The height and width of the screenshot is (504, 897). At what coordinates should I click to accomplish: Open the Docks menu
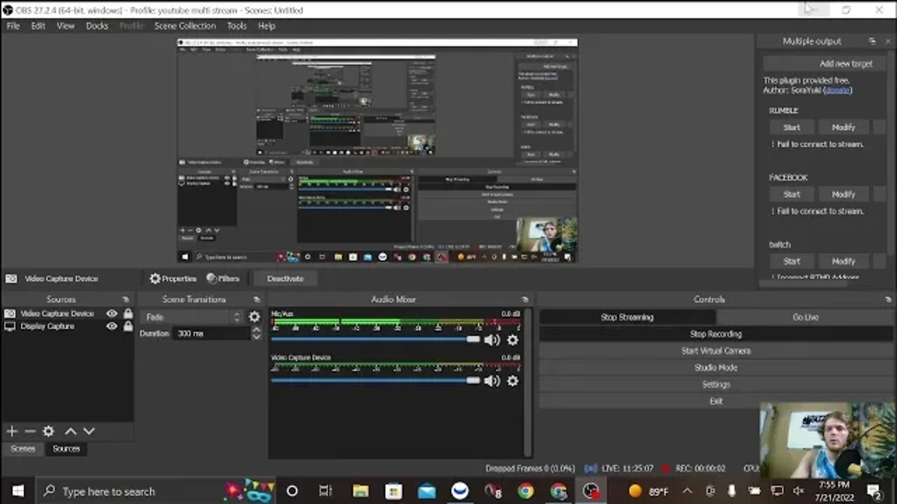[x=97, y=26]
